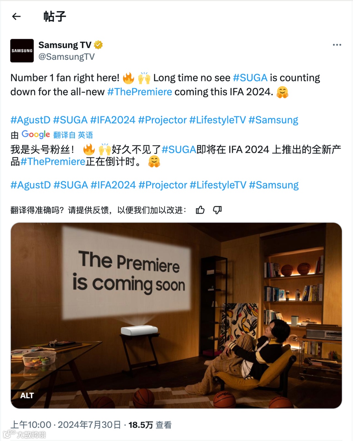Screen dimensions: 353x441
Task: Open the three-dot more options menu
Action: tap(337, 45)
